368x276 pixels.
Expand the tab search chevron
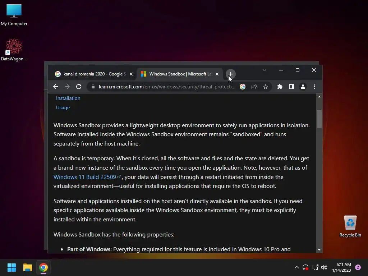pyautogui.click(x=264, y=70)
